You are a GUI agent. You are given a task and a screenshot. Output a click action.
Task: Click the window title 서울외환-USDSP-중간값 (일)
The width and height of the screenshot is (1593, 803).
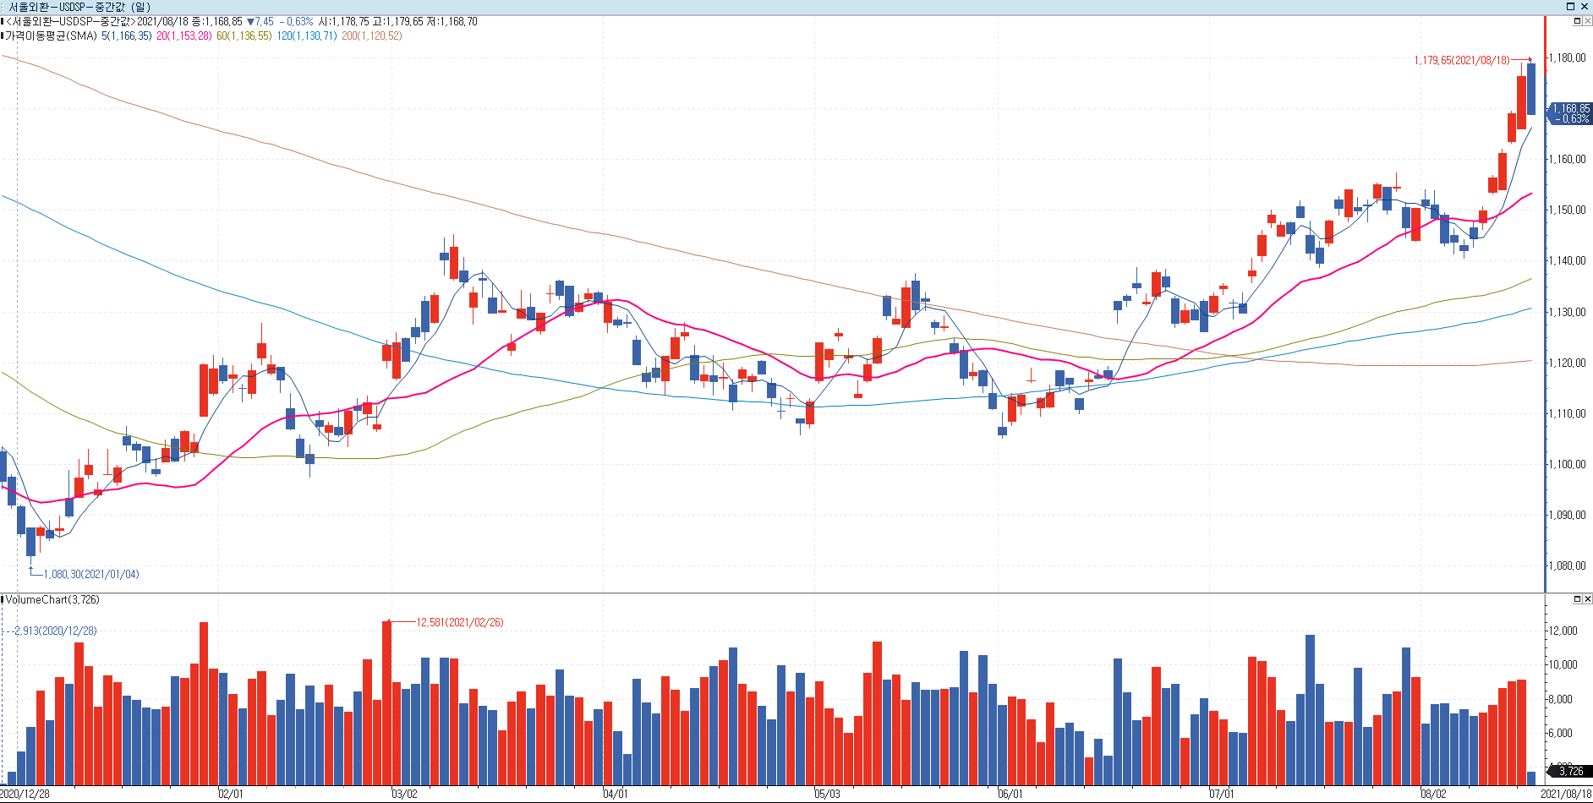[79, 7]
